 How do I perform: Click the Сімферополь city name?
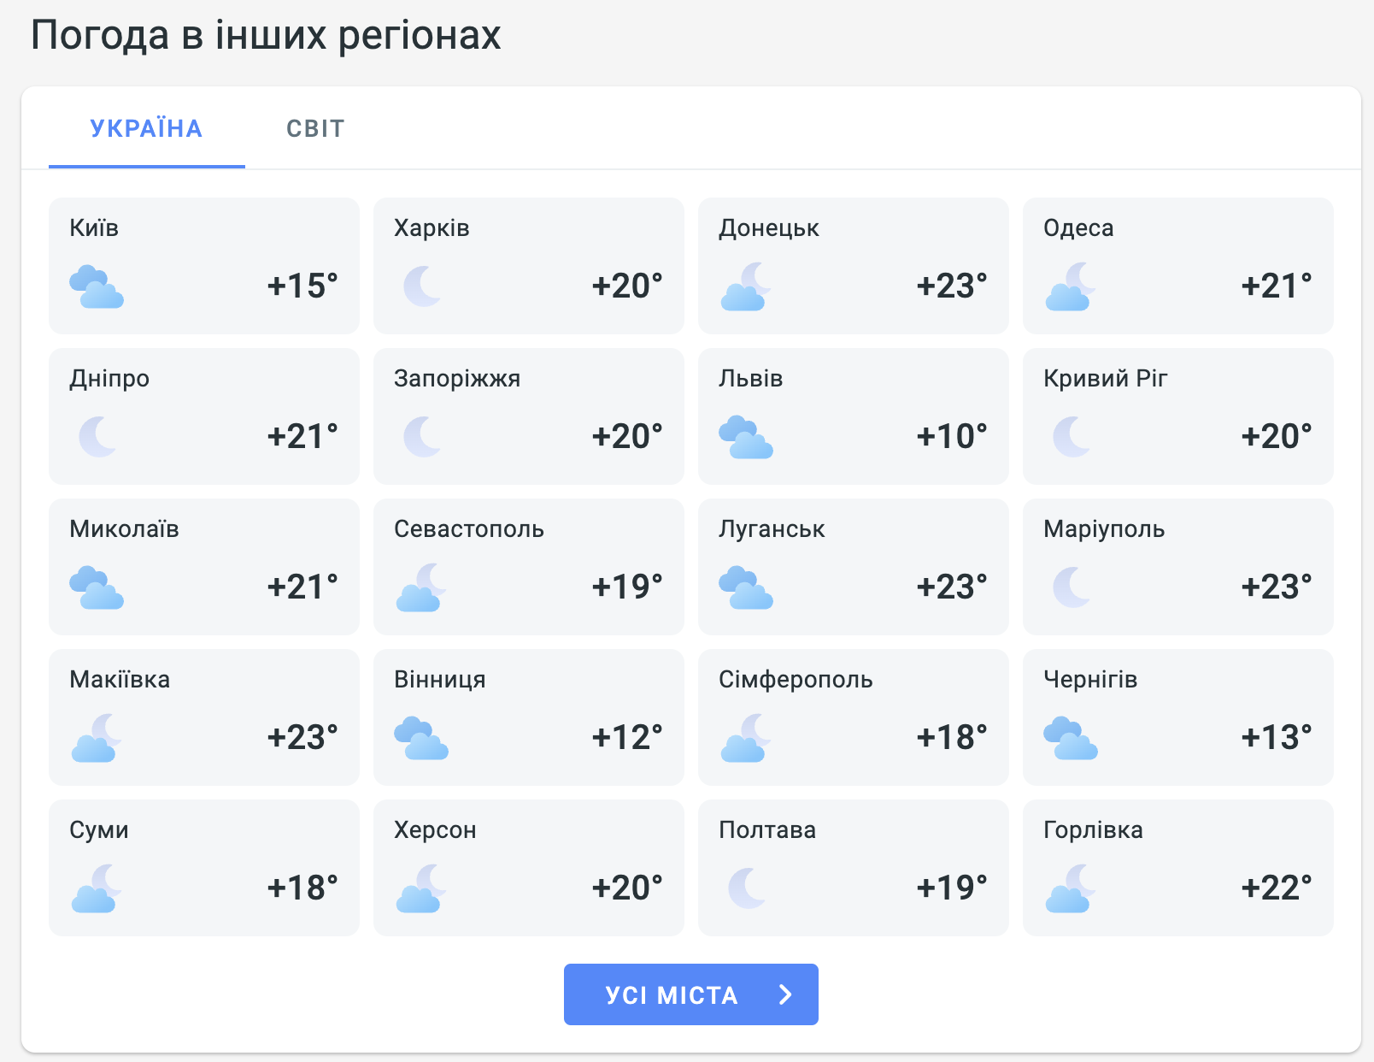796,680
